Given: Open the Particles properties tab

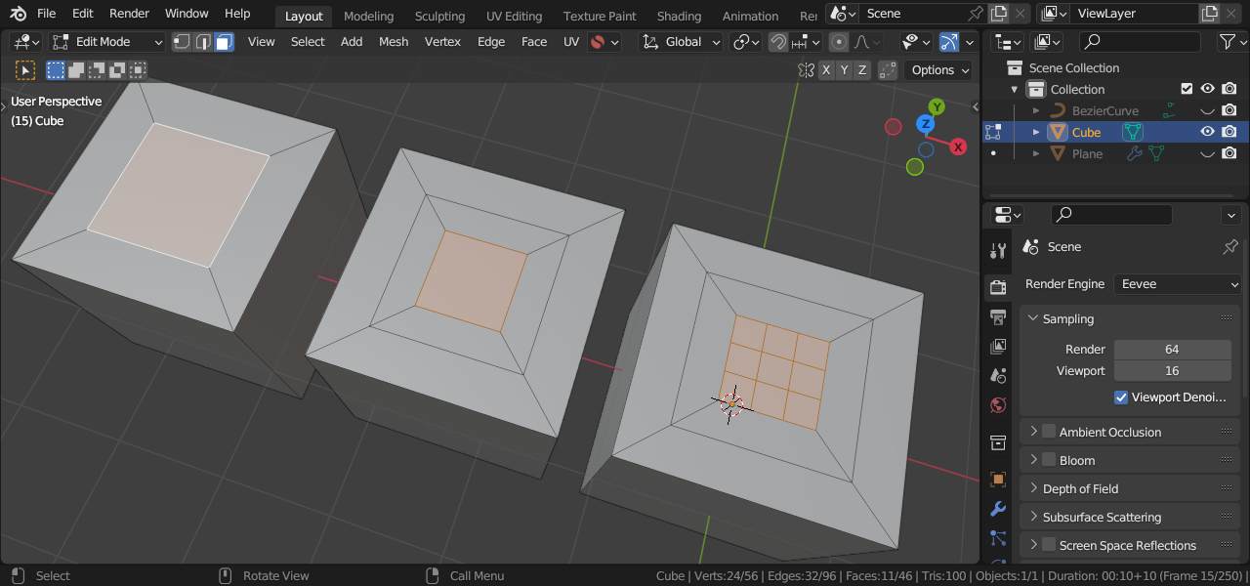Looking at the screenshot, I should click(997, 538).
